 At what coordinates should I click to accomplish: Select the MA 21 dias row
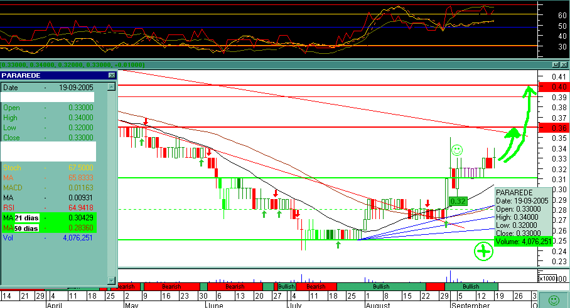(x=48, y=218)
